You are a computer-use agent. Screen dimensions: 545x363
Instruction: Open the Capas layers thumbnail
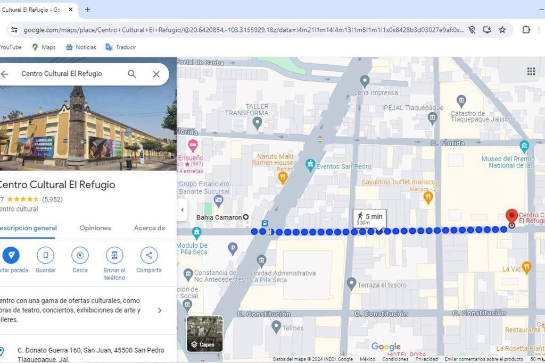pyautogui.click(x=205, y=333)
